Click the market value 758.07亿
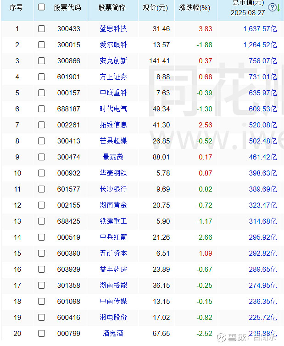The width and height of the screenshot is (284, 346). pyautogui.click(x=263, y=60)
